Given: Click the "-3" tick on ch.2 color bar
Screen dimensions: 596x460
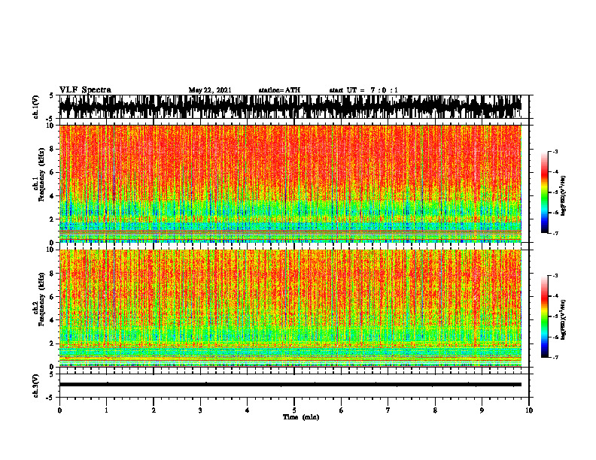Looking at the screenshot, I should click(x=555, y=276).
